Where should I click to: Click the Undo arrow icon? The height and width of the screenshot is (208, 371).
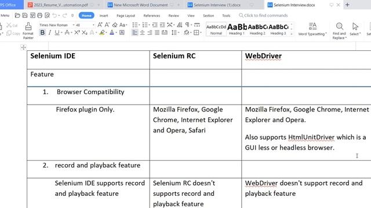pos(54,16)
